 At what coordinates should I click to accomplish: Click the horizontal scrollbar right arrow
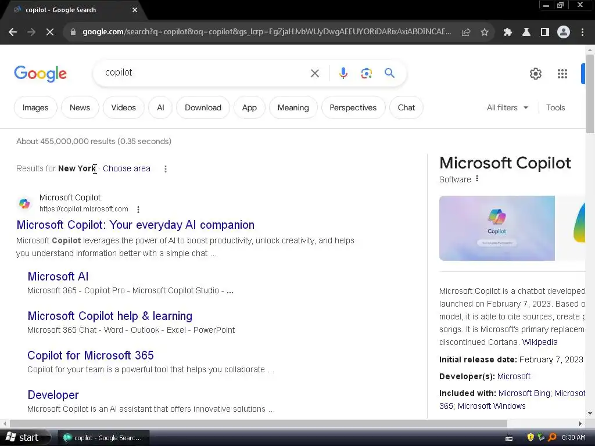(x=580, y=423)
